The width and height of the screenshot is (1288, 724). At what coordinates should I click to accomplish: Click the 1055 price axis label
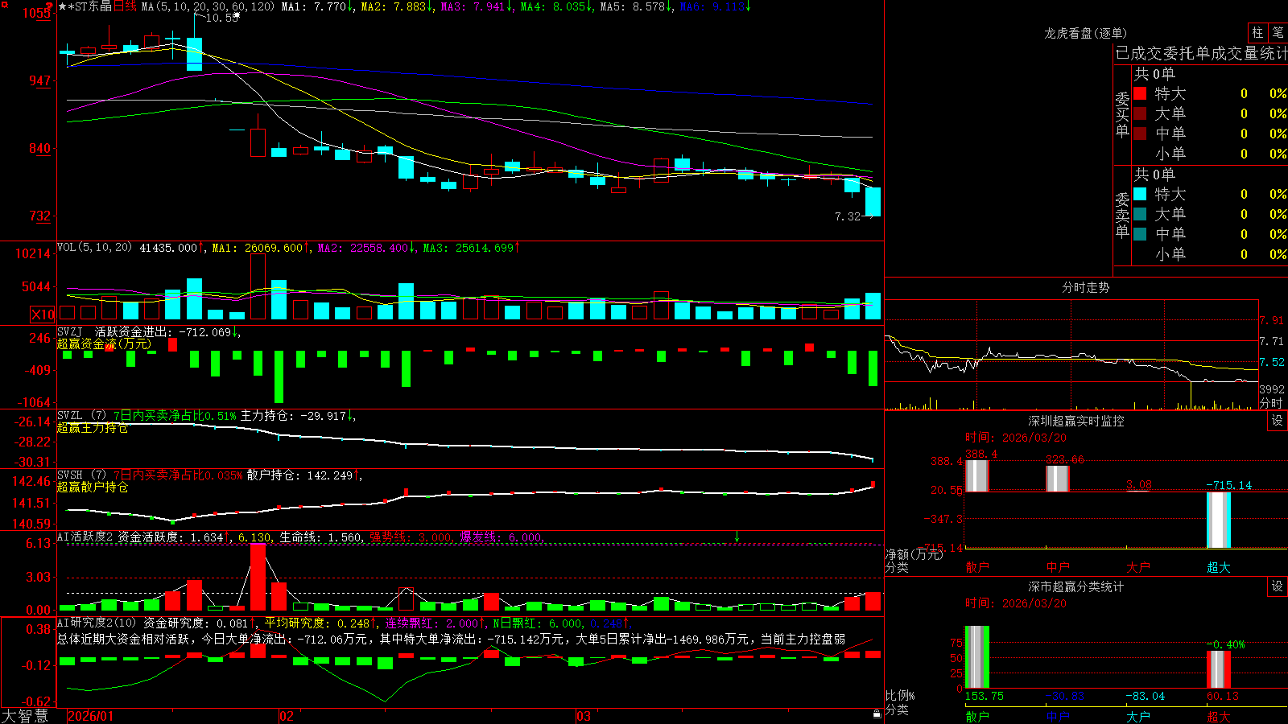pyautogui.click(x=37, y=13)
